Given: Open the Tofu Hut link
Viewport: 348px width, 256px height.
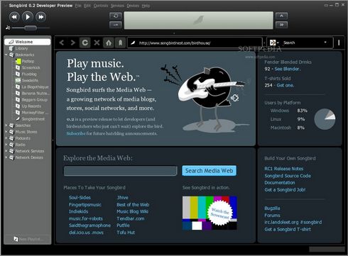Looking at the screenshot, I should [126, 233].
